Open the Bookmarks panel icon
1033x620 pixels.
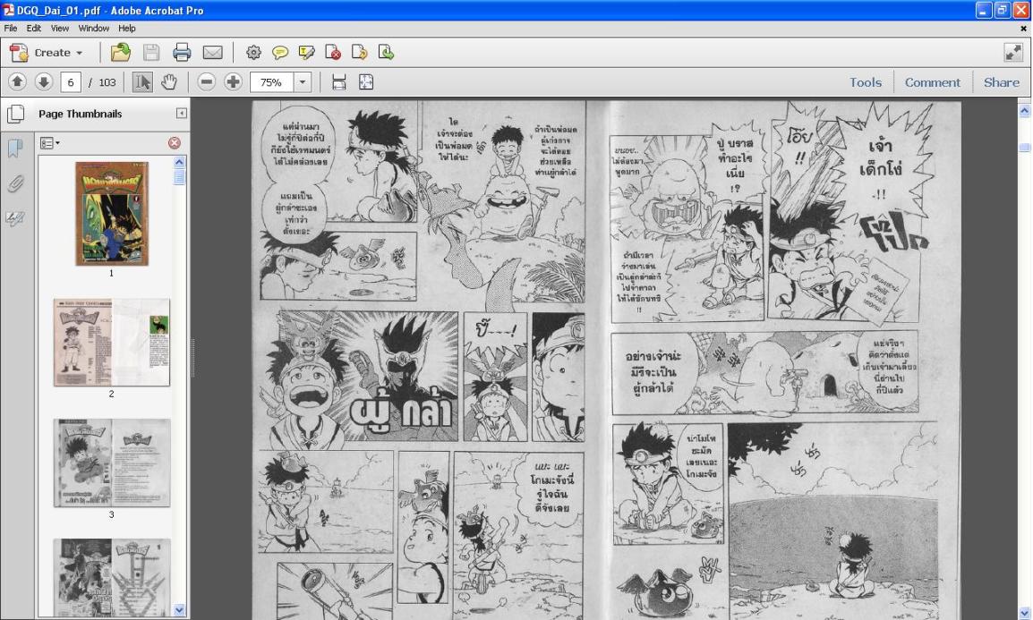pos(15,149)
